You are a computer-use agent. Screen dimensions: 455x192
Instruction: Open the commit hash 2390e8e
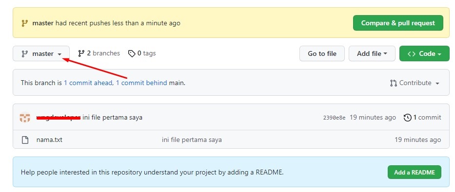click(334, 118)
